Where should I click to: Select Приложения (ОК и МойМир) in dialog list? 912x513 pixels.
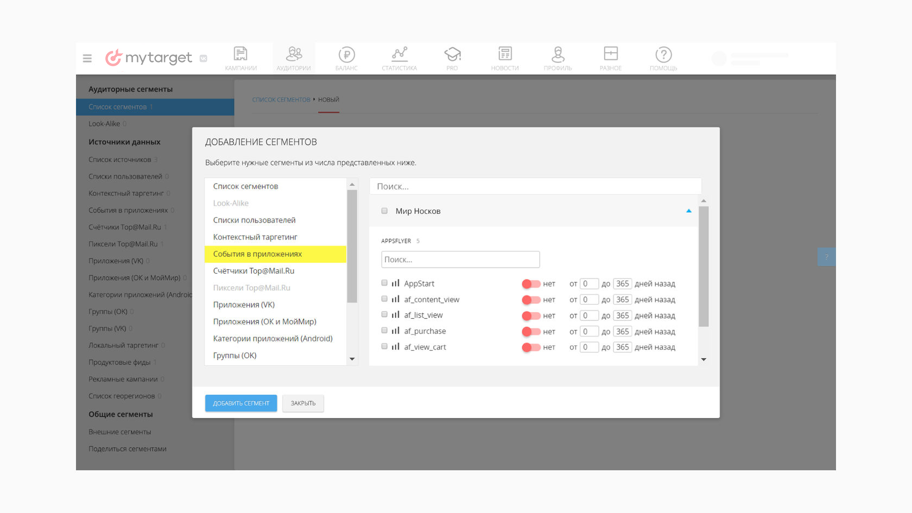275,321
